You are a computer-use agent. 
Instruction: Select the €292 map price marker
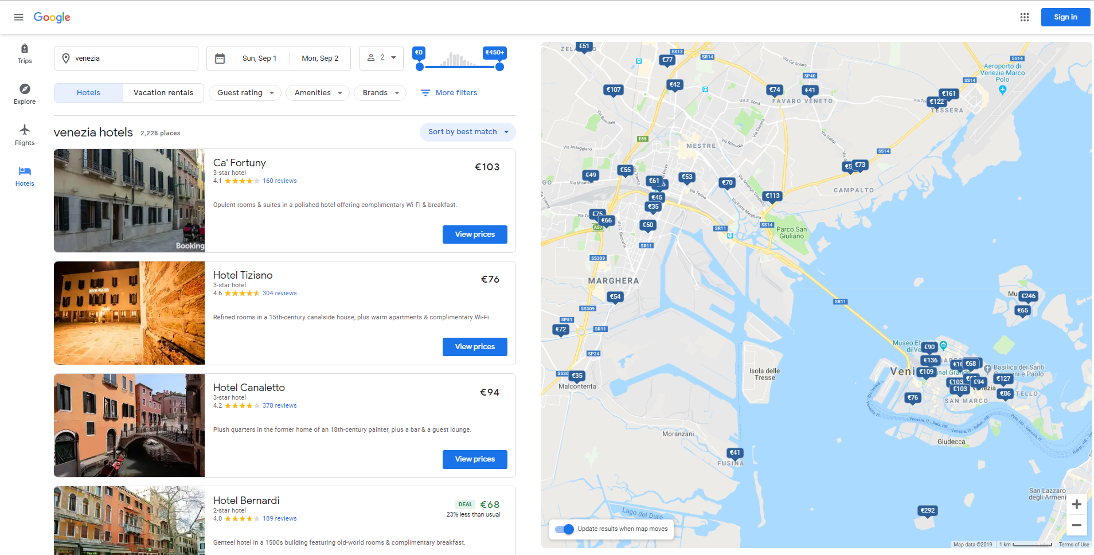click(927, 511)
